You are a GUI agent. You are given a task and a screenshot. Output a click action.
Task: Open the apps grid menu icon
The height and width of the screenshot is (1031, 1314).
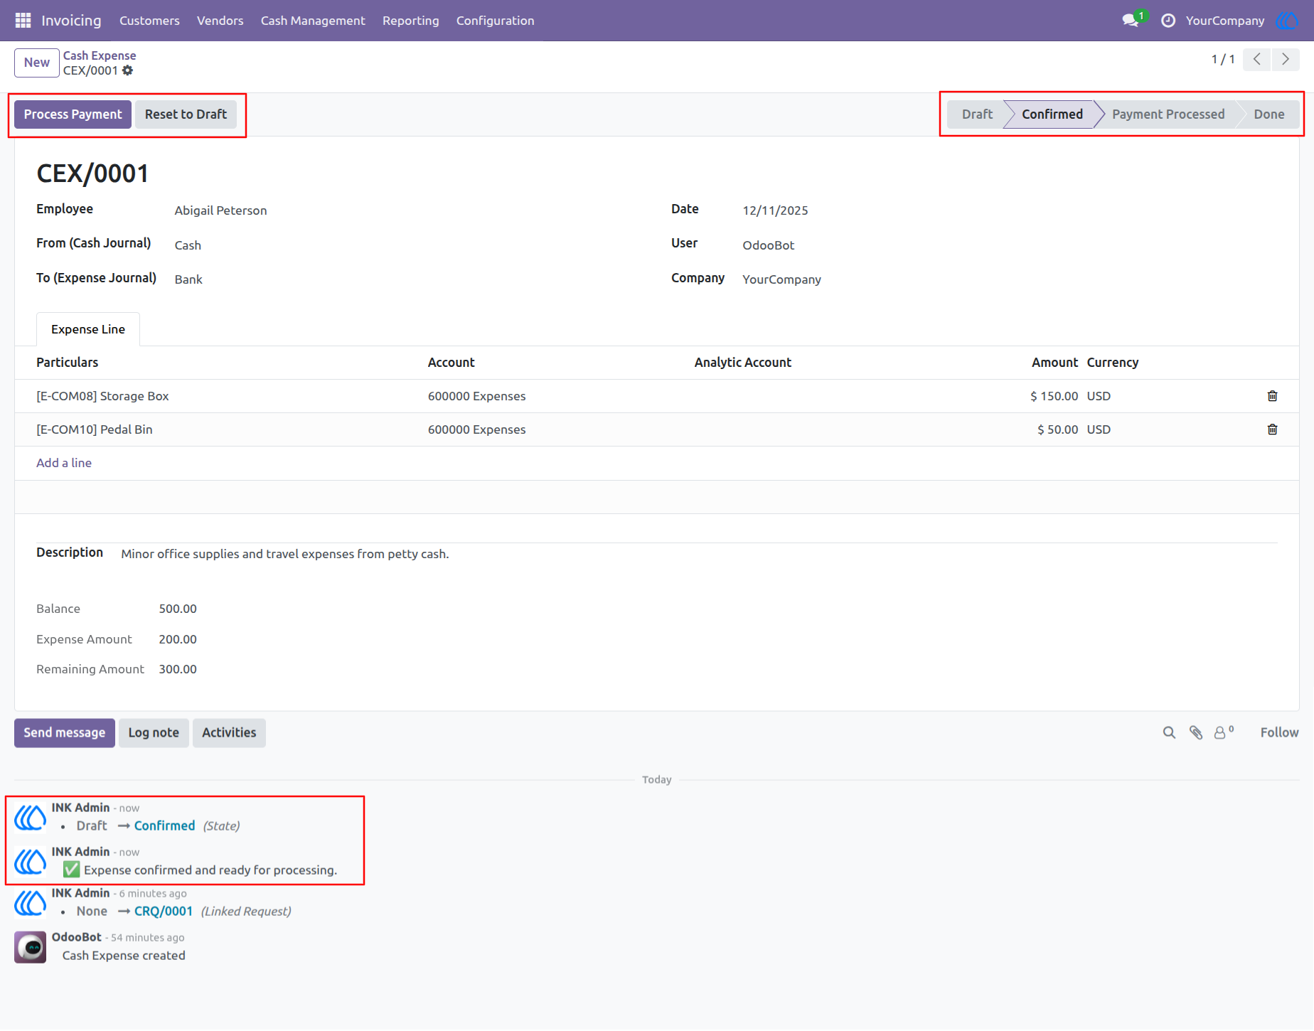pos(23,21)
